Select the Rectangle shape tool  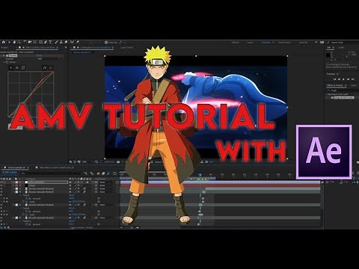[x=40, y=42]
